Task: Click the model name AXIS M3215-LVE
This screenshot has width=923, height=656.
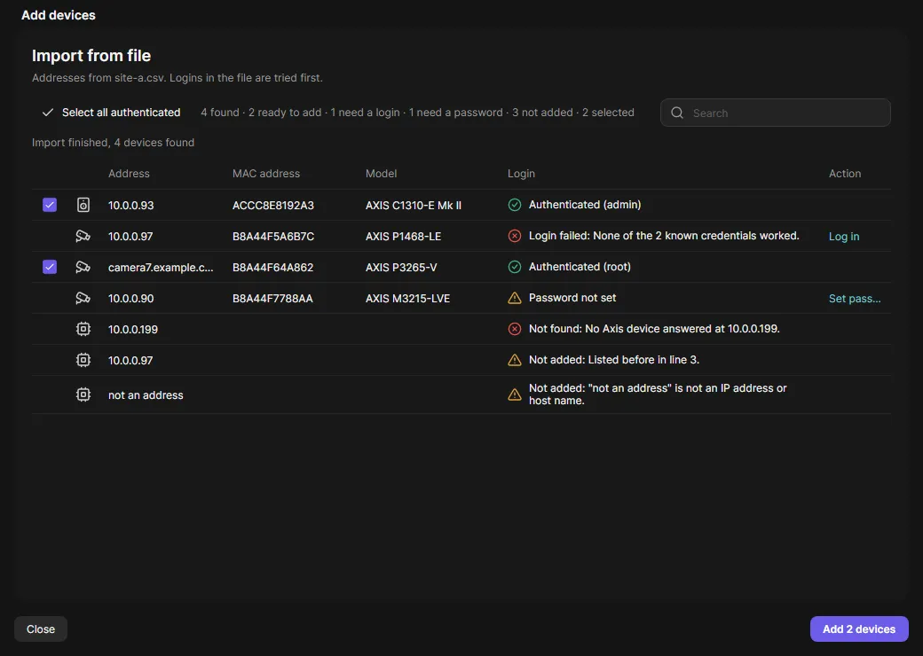Action: coord(407,299)
